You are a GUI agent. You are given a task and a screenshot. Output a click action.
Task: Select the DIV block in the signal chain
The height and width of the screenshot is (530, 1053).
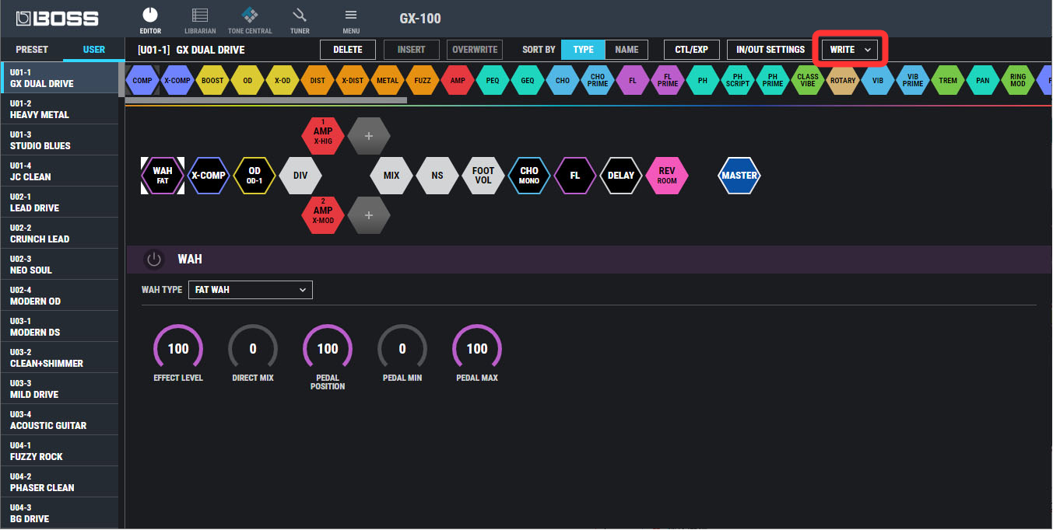300,176
